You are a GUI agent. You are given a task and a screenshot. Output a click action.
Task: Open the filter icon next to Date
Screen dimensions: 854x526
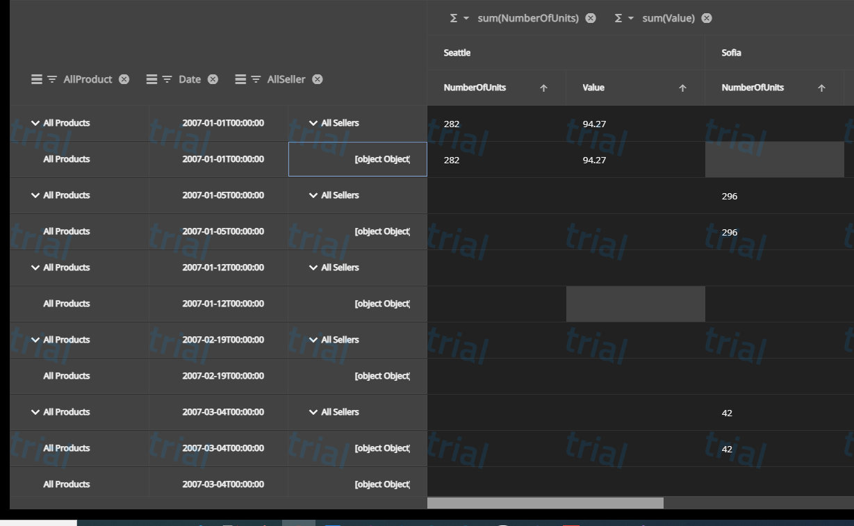point(167,79)
